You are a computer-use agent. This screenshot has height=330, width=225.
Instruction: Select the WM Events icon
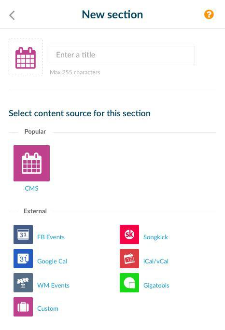23,283
